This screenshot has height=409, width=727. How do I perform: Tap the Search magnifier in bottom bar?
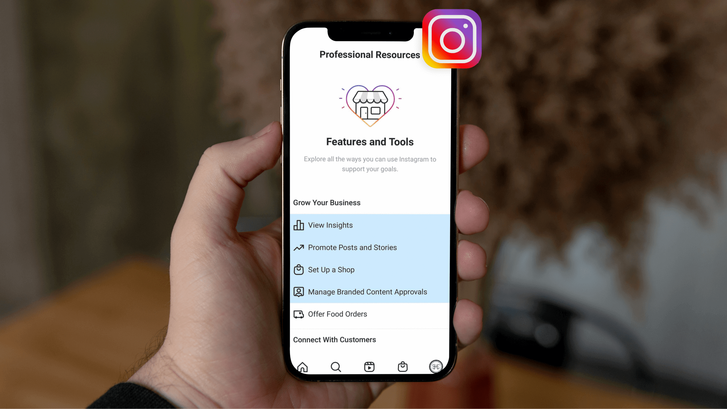[x=335, y=366]
